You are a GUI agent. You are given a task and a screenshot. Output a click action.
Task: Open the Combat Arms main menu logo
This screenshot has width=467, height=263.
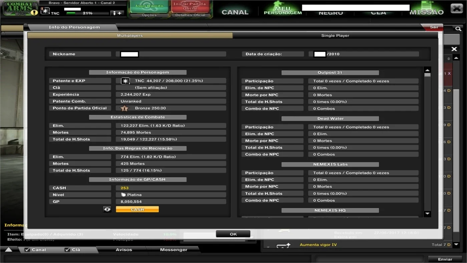pos(20,8)
